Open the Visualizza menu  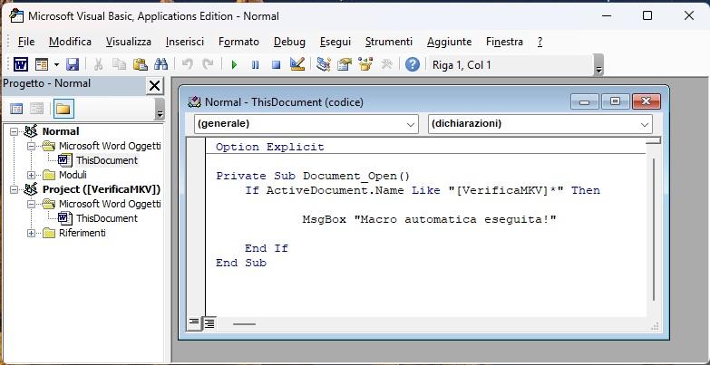click(x=129, y=42)
